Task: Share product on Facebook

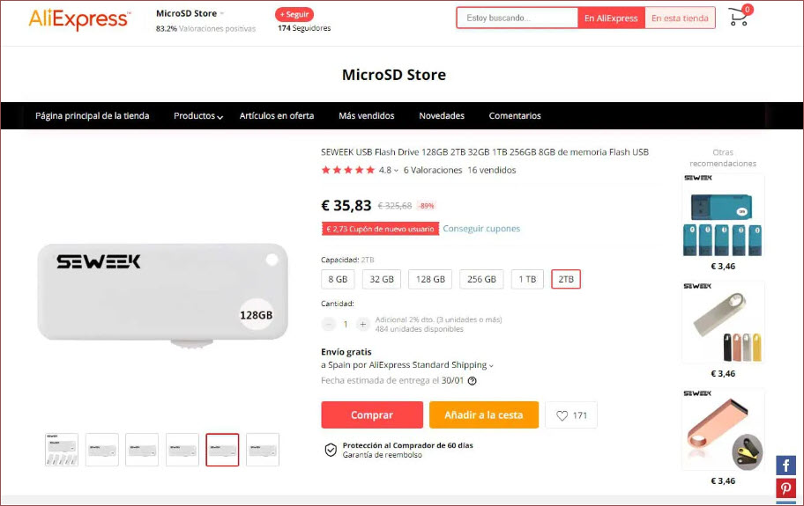Action: click(785, 466)
